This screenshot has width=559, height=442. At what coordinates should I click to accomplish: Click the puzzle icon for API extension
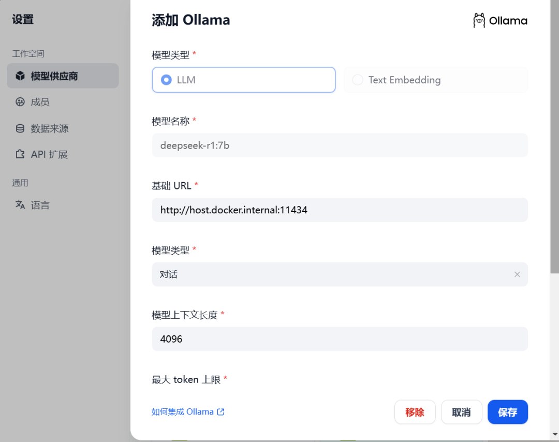(x=20, y=154)
